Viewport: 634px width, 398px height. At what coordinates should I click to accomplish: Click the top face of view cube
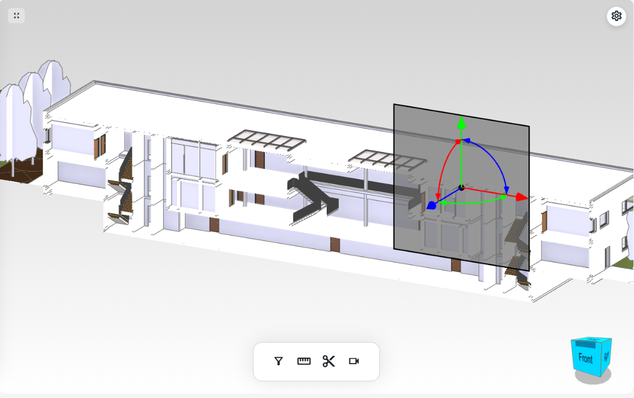pyautogui.click(x=592, y=340)
